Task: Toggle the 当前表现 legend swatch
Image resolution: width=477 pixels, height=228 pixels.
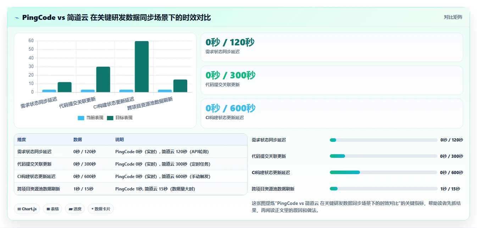Action: pos(81,118)
